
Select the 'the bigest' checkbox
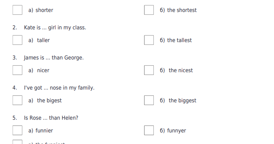coord(17,100)
